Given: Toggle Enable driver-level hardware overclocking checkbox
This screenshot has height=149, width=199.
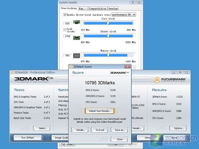Looking at the screenshot, I should [x=65, y=15].
